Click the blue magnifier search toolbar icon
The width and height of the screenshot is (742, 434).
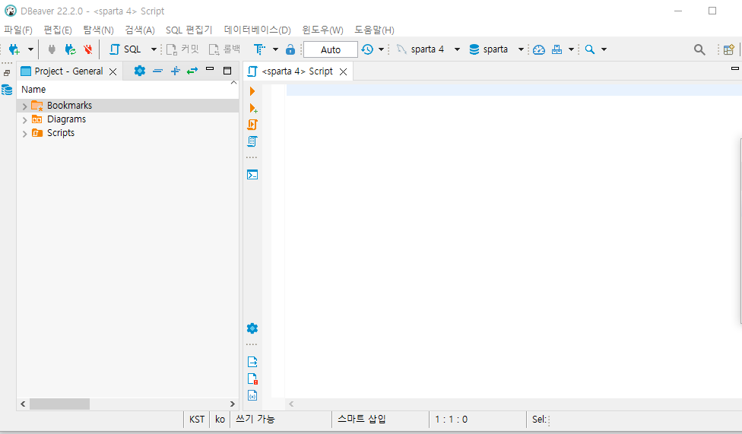click(x=590, y=49)
